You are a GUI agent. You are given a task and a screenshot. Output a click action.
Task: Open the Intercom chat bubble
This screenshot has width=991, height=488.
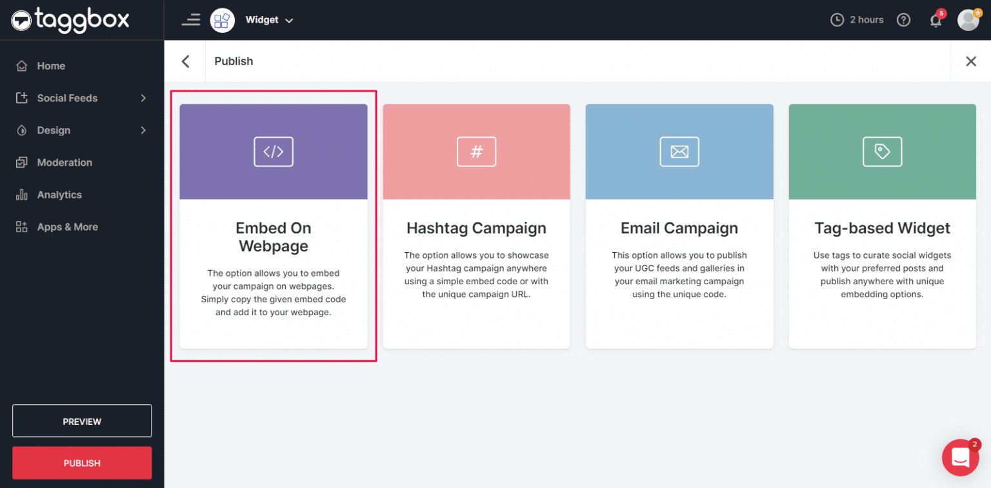point(961,457)
